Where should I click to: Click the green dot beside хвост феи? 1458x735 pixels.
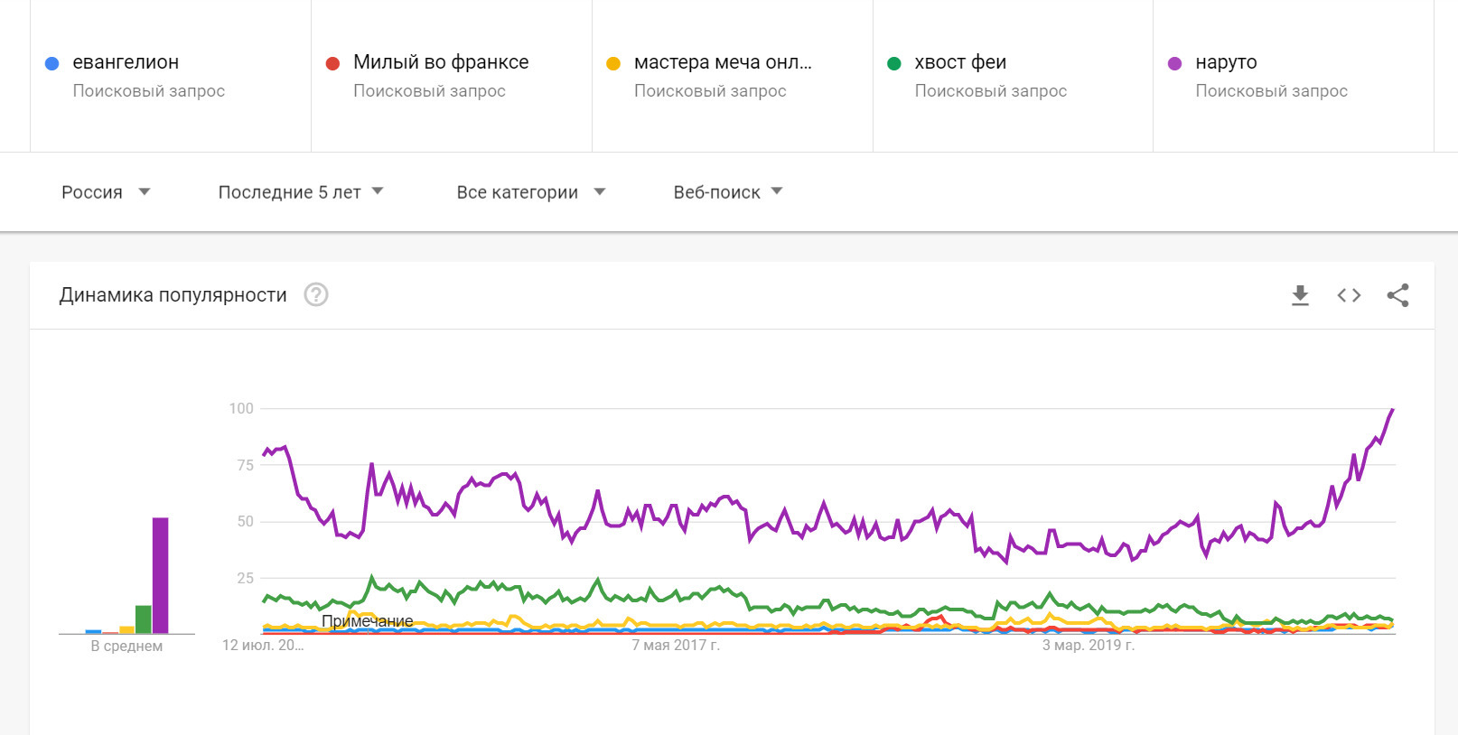[894, 63]
